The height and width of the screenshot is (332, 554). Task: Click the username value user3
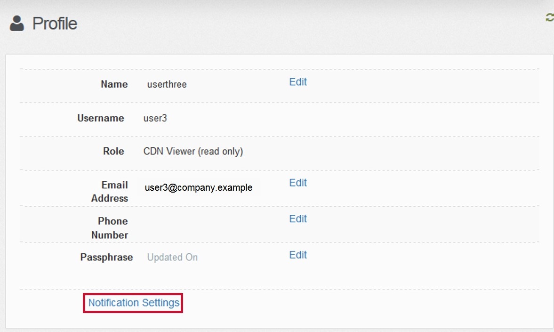pyautogui.click(x=155, y=118)
